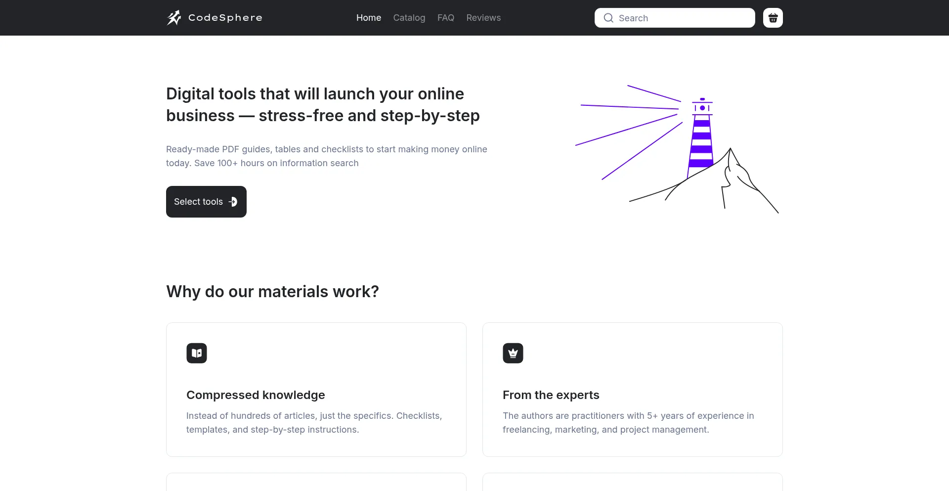
Task: Focus the Search input field
Action: pos(675,18)
